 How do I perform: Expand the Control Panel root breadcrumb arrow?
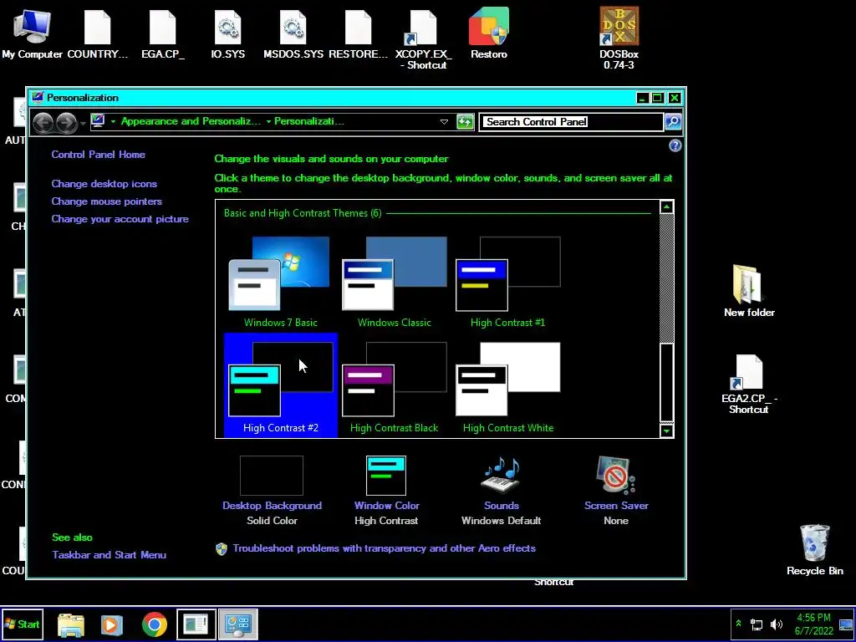(113, 122)
